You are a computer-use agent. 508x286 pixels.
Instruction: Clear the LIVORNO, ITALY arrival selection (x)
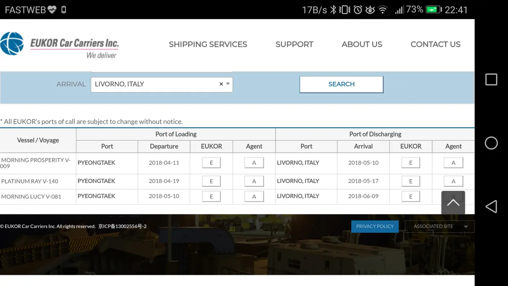tap(221, 84)
